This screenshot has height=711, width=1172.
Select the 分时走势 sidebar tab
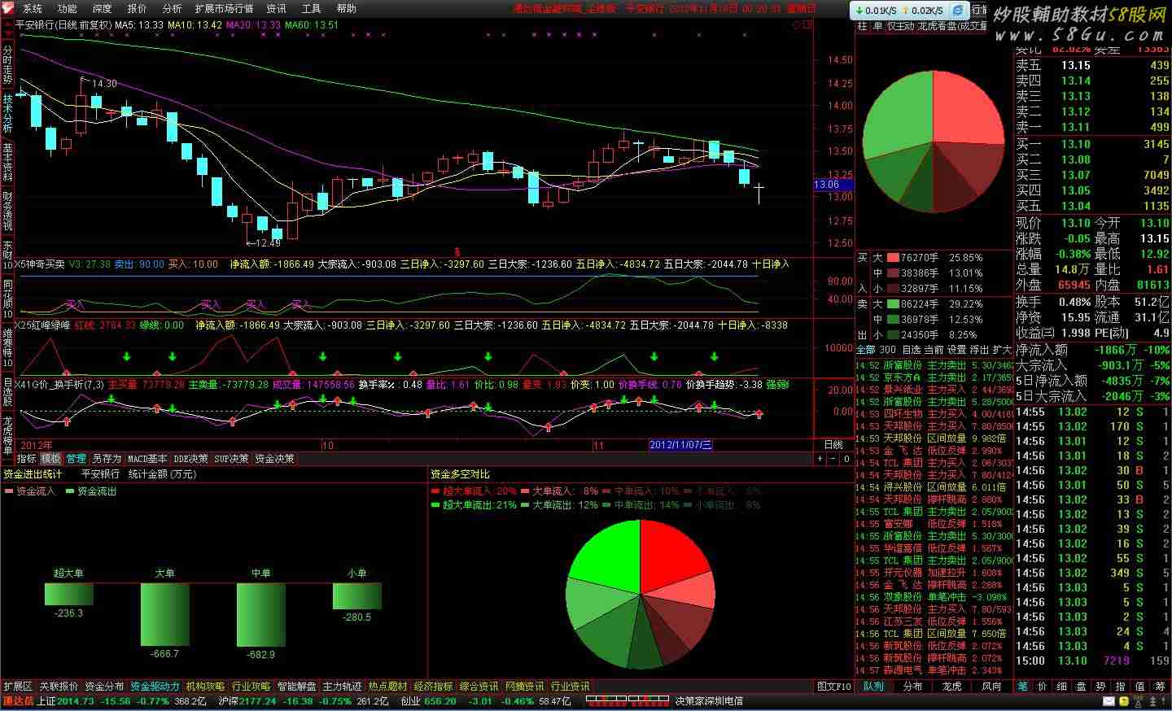7,65
